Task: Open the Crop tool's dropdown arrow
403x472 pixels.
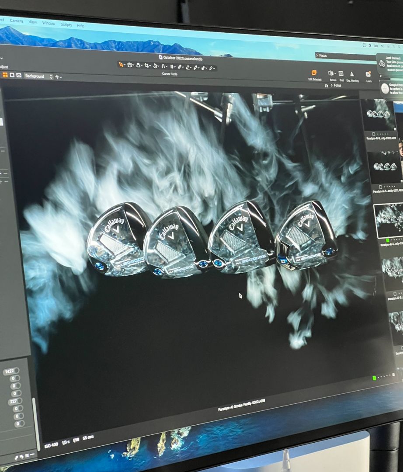Action: point(150,65)
